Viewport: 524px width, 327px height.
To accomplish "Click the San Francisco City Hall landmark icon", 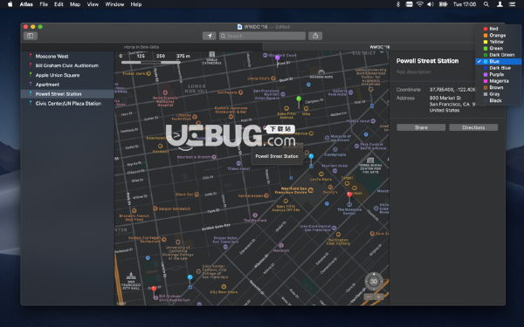I will click(x=131, y=276).
